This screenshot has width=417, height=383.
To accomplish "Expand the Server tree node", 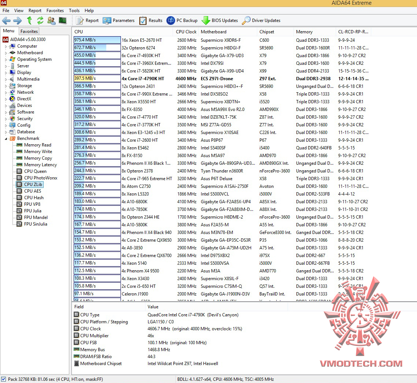I will click(x=6, y=66).
